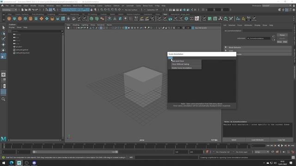Image resolution: width=296 pixels, height=166 pixels.
Task: Select the arrow Select tool in toolbox
Action: click(3, 28)
